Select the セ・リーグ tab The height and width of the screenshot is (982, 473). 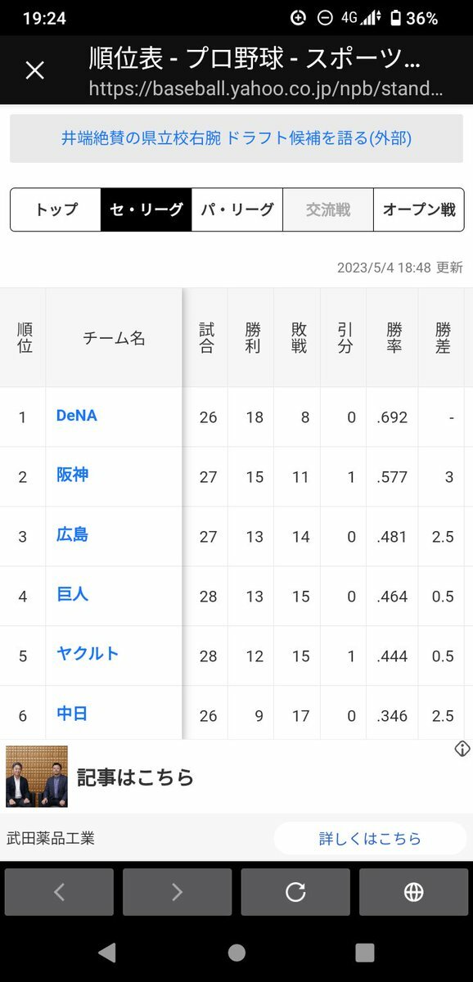pyautogui.click(x=146, y=209)
